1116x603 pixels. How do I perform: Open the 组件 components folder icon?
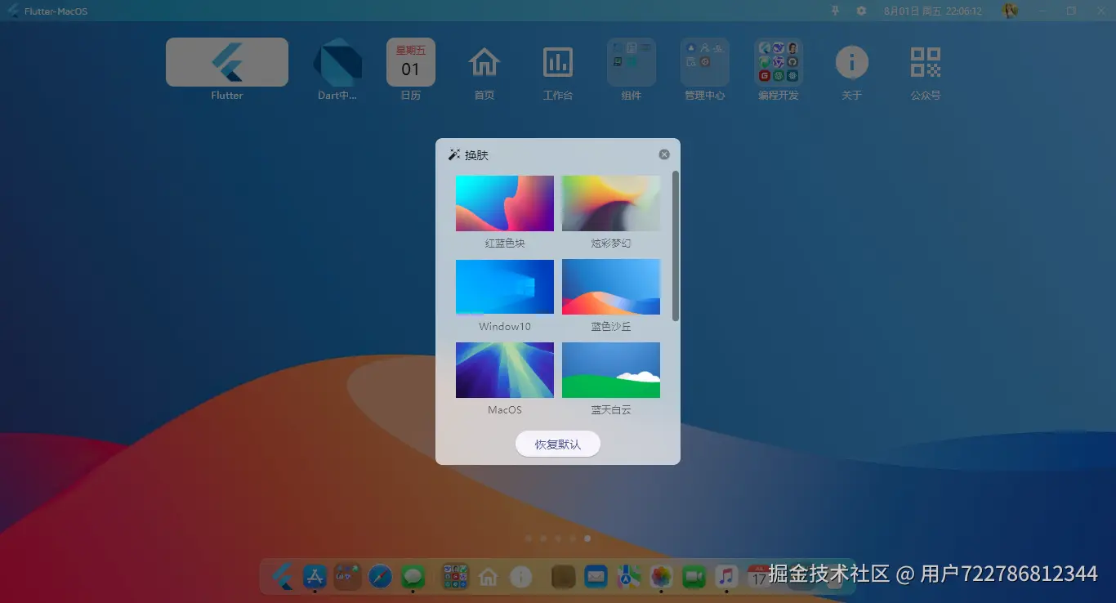(631, 61)
